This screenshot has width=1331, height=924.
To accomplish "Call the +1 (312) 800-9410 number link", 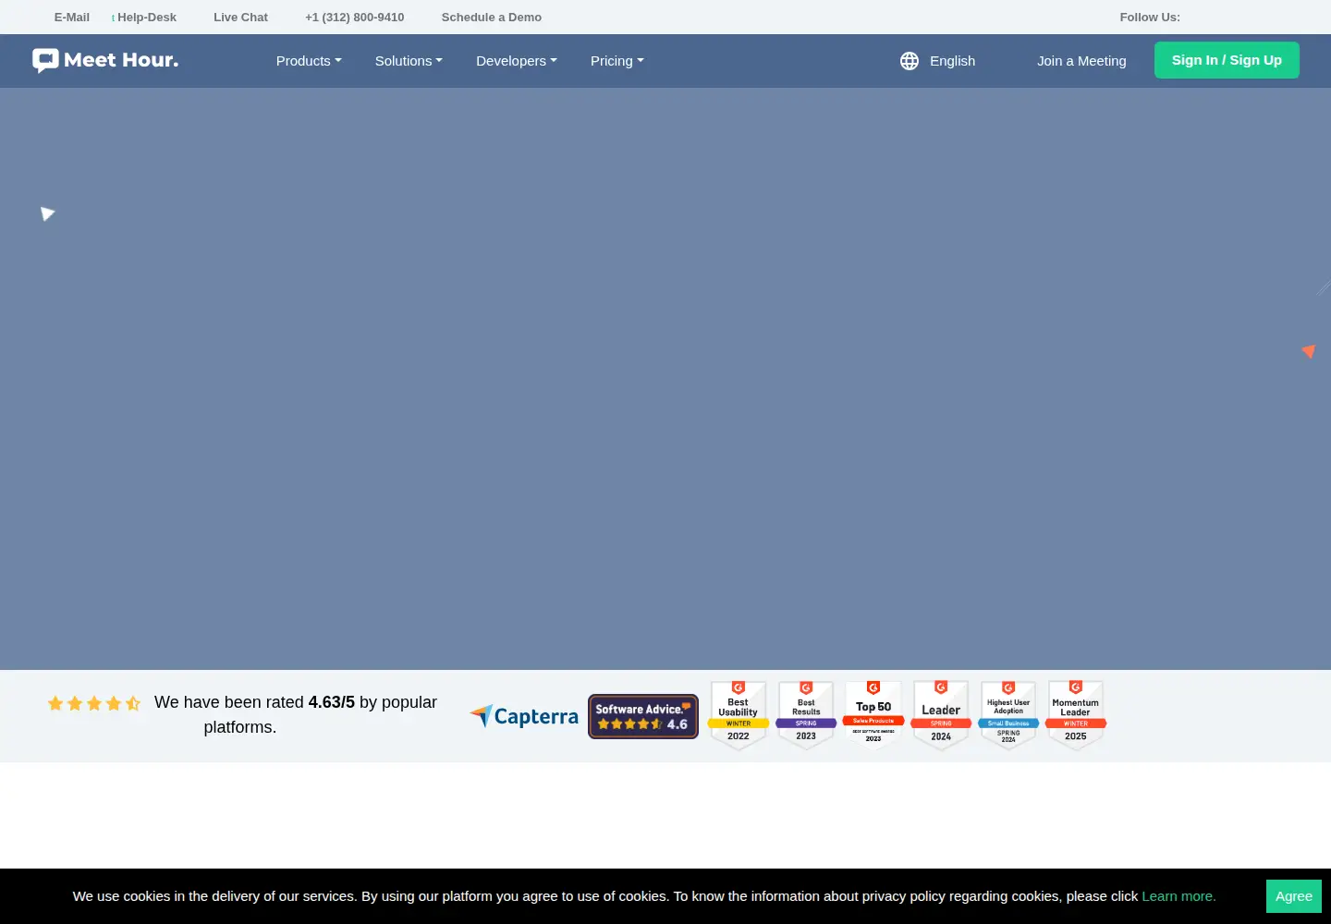I will click(355, 18).
